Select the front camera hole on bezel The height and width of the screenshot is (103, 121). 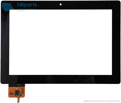60,4
